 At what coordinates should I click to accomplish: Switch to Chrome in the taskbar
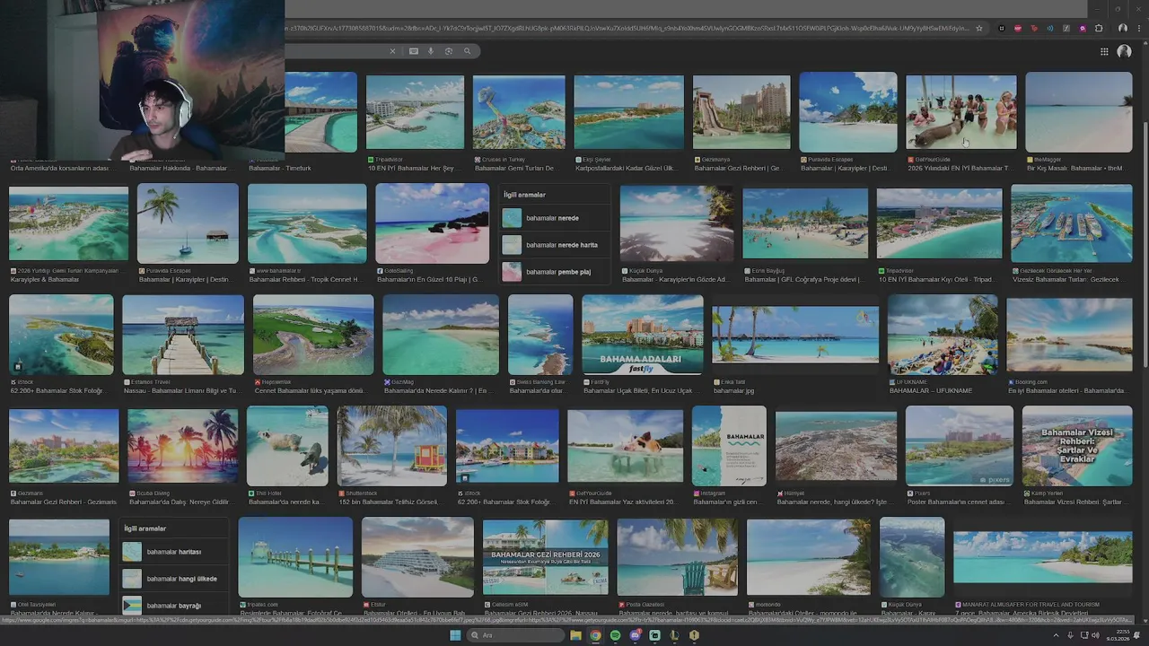[x=595, y=635]
